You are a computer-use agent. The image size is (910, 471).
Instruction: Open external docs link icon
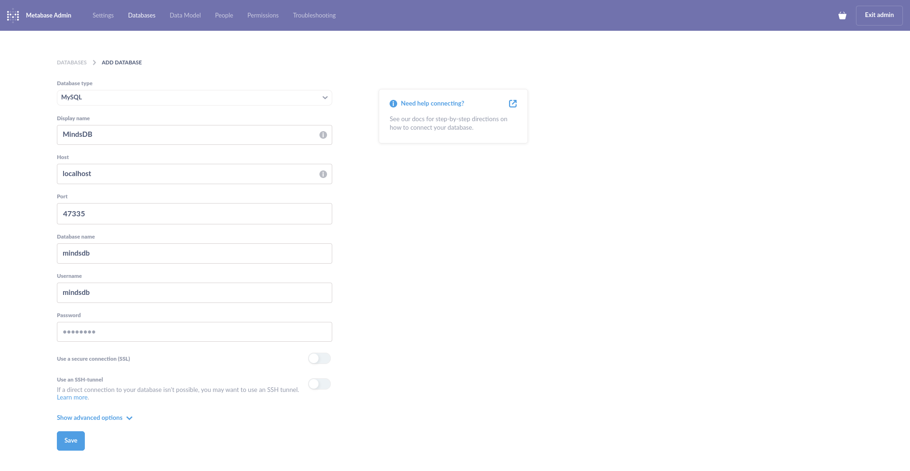[x=513, y=104]
